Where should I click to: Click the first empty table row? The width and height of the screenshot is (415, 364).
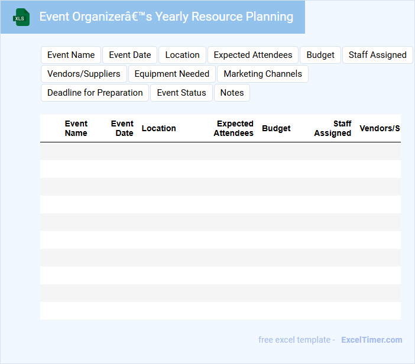(220, 151)
